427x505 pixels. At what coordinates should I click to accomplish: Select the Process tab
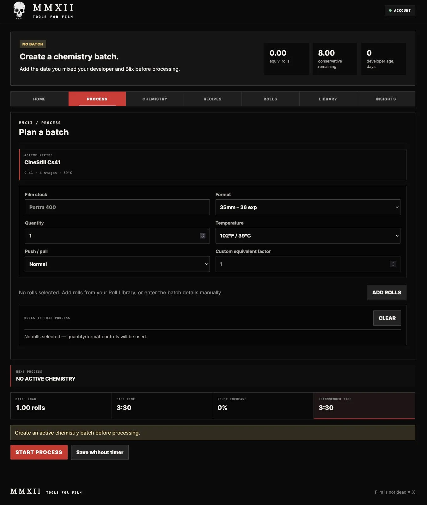[97, 99]
